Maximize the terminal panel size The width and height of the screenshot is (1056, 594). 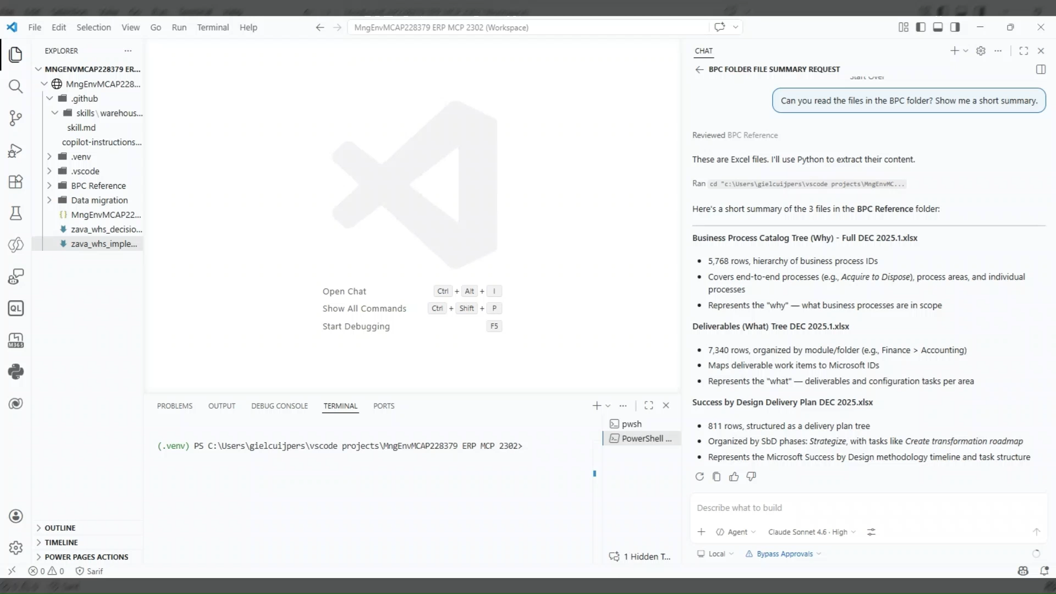point(649,406)
